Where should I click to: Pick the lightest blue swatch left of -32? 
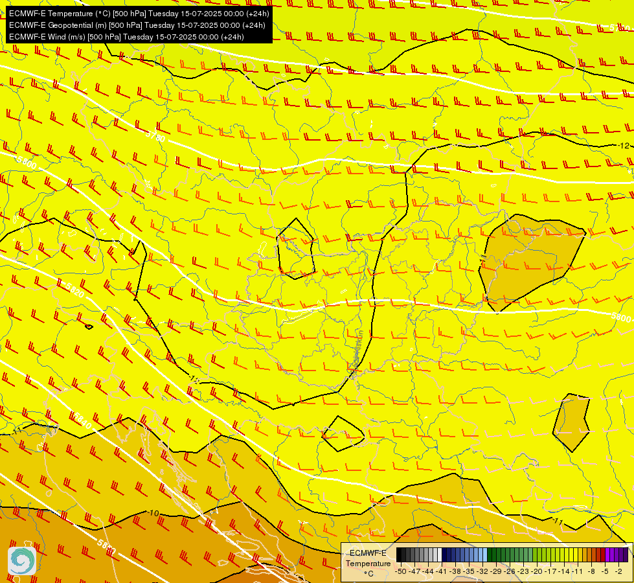485,554
